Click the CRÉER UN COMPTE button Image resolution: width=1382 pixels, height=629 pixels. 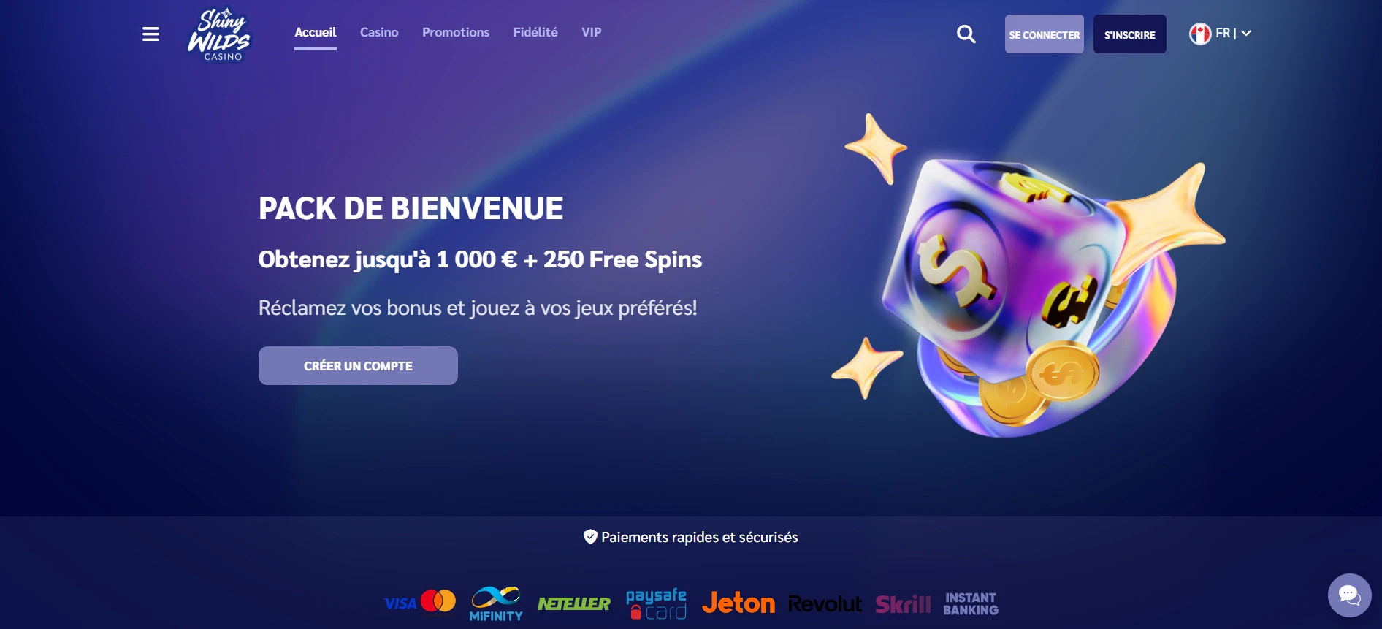coord(358,365)
